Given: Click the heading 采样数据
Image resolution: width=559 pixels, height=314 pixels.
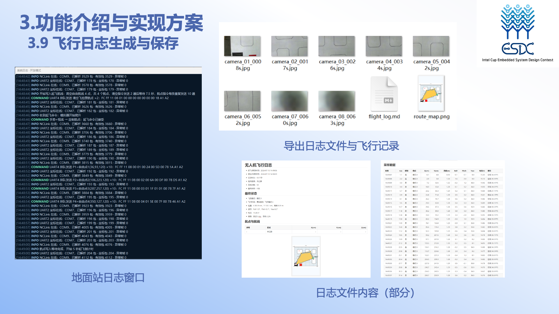Looking at the screenshot, I should click(390, 165).
